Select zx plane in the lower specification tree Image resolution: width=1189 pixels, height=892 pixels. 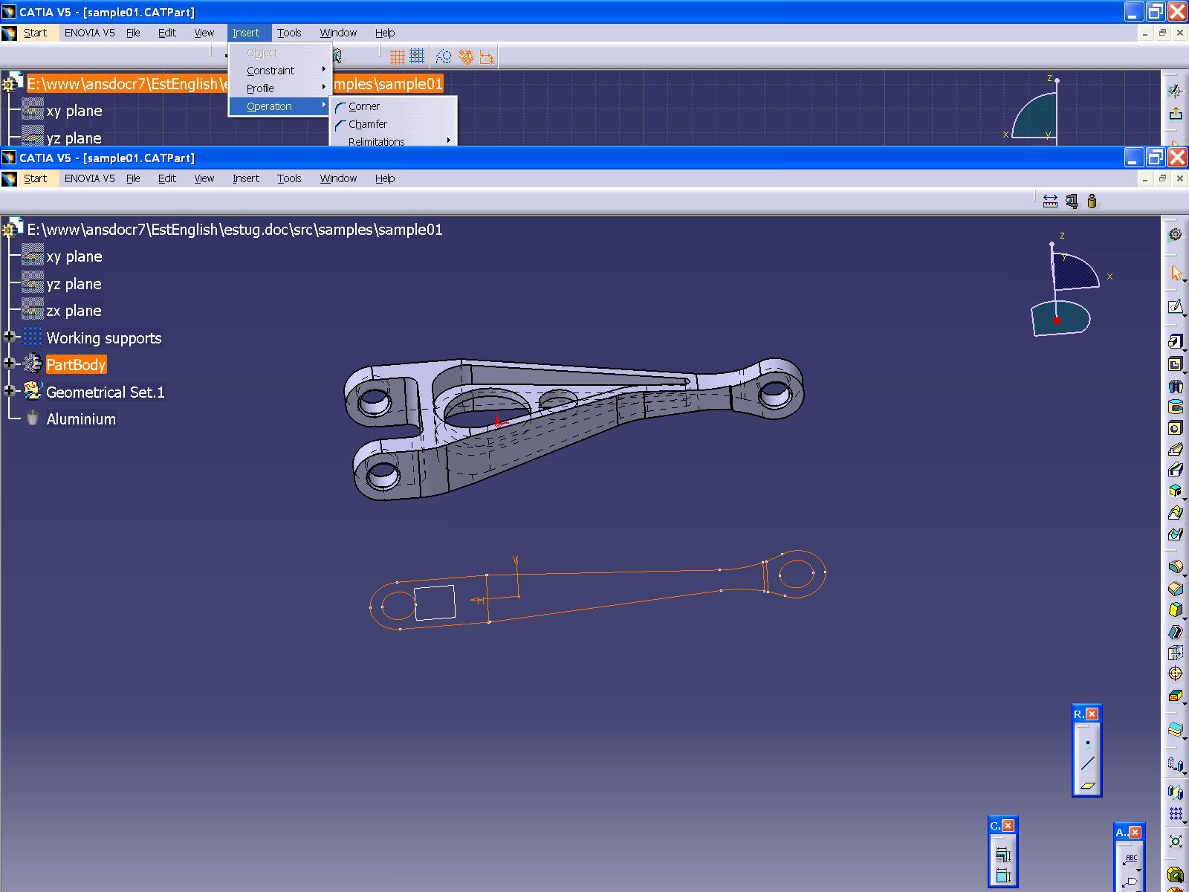coord(74,311)
